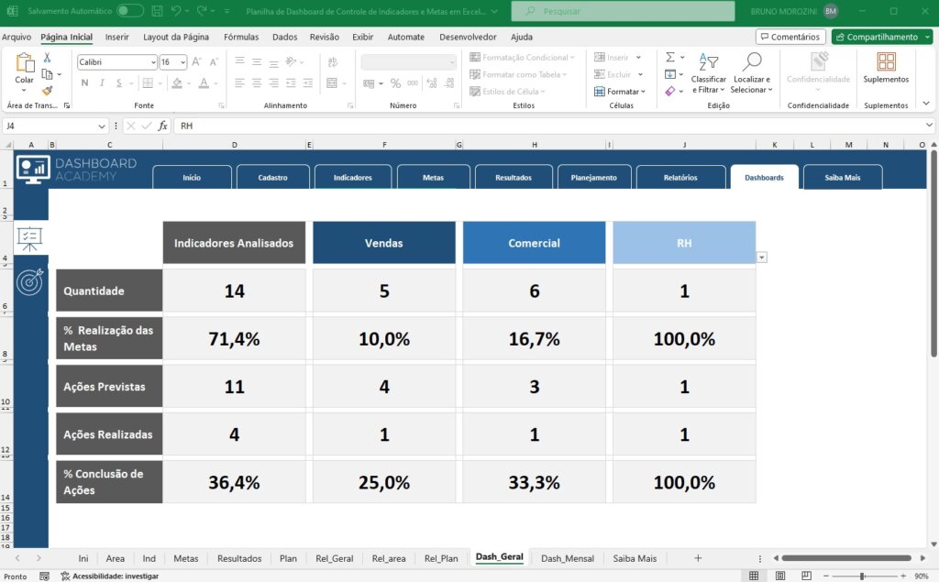The height and width of the screenshot is (582, 939).
Task: Click the fill color bucket swatch
Action: point(177,83)
